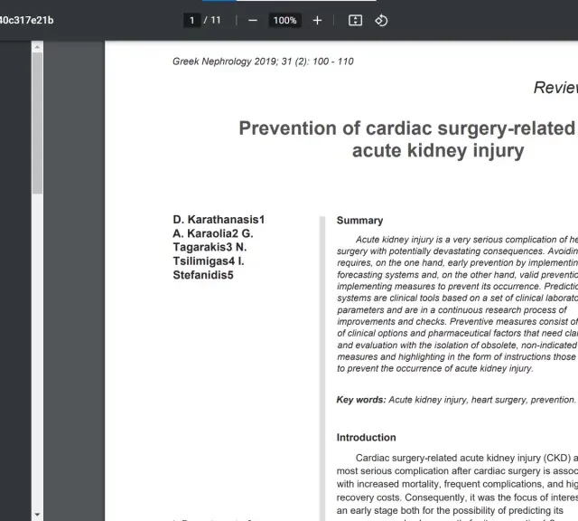Click the 'Introduction' heading
This screenshot has width=578, height=521.
point(366,437)
